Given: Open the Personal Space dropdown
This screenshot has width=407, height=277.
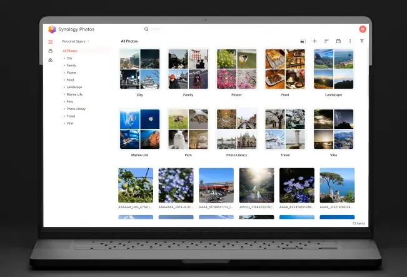Looking at the screenshot, I should click(x=75, y=41).
